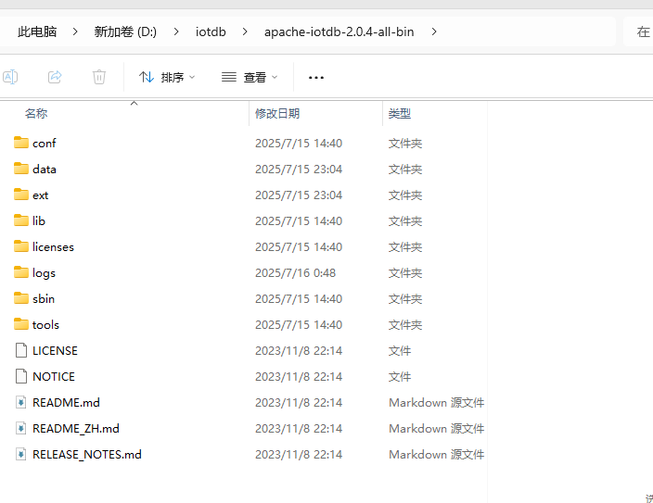Sort by 修改日期 column header
Image resolution: width=653 pixels, height=503 pixels.
coord(277,113)
